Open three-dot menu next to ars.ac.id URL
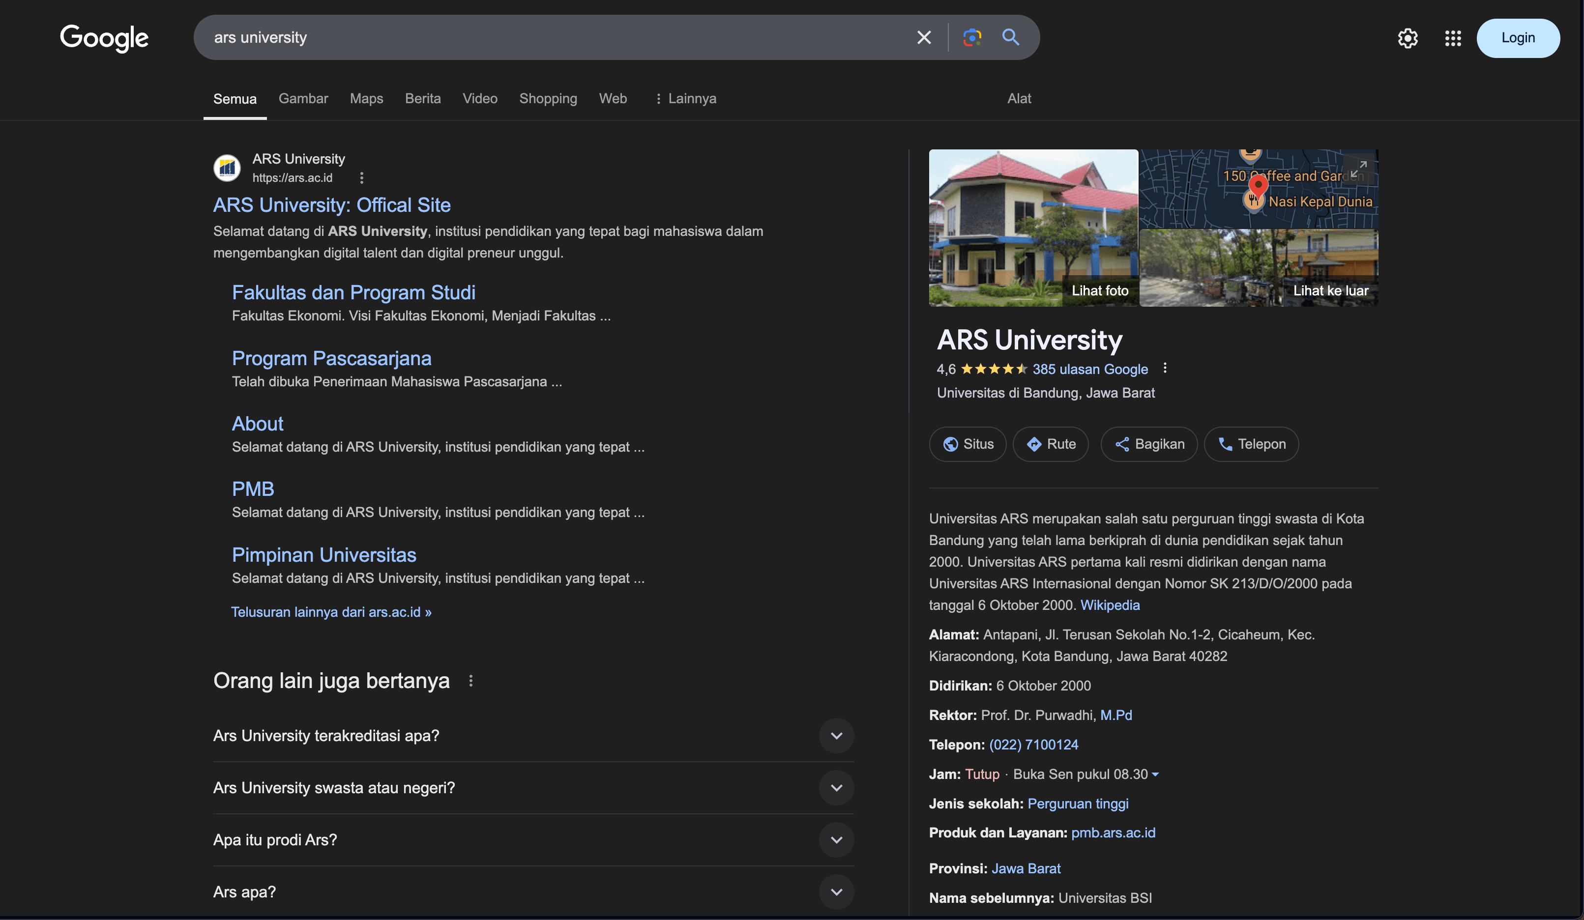Screen dimensions: 1584x920 pyautogui.click(x=361, y=178)
